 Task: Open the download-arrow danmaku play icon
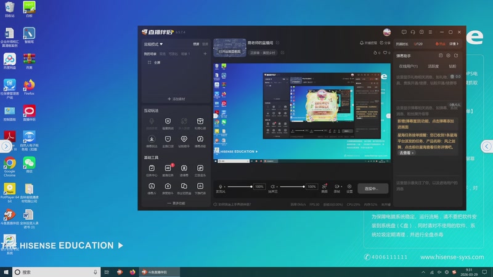[x=152, y=139]
